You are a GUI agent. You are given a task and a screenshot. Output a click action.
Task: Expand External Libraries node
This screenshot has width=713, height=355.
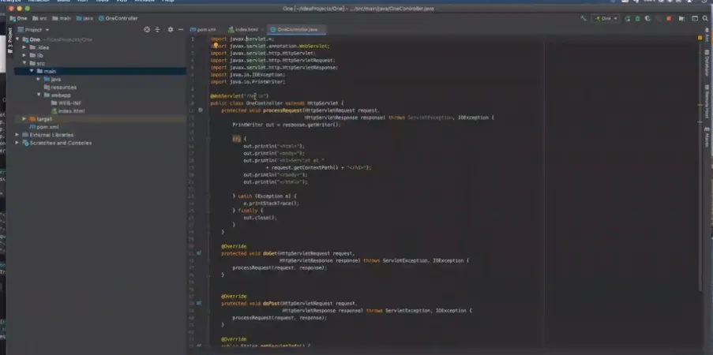[x=17, y=135]
